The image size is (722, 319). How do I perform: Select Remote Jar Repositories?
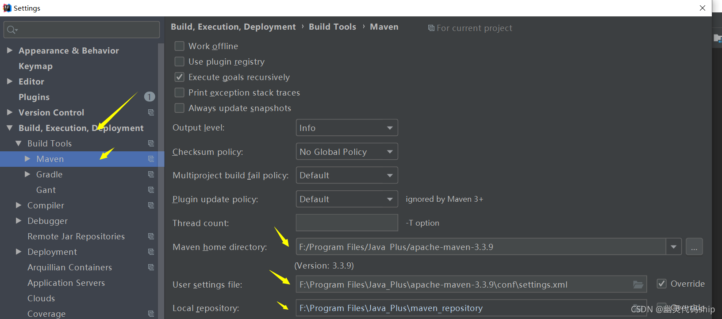point(76,236)
